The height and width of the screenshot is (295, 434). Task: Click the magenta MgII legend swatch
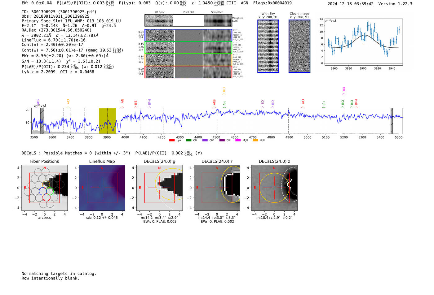point(238,141)
